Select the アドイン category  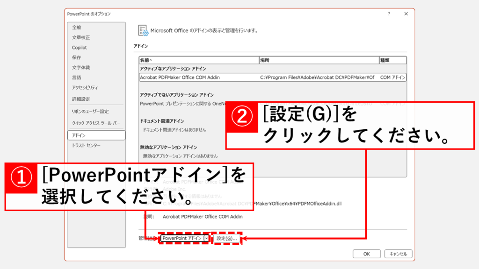96,135
